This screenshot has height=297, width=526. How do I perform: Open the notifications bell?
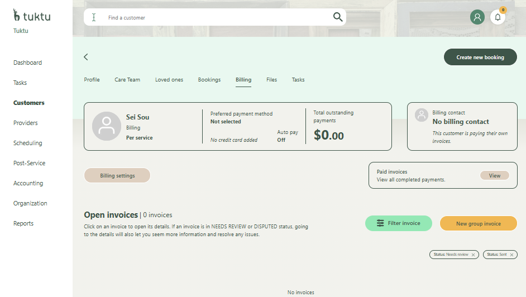[x=498, y=17]
